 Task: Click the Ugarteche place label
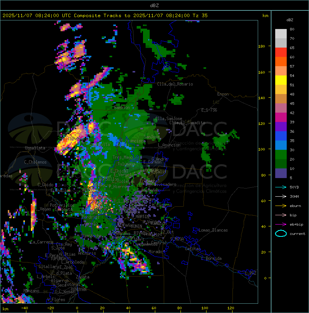click(x=92, y=236)
